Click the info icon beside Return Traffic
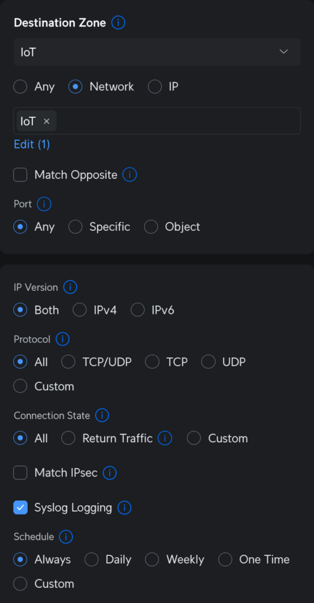Viewport: 314px width, 603px height. 165,438
